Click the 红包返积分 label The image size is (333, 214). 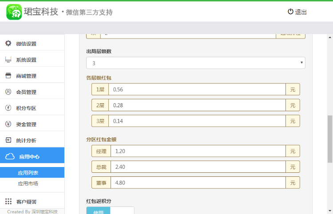click(x=99, y=201)
